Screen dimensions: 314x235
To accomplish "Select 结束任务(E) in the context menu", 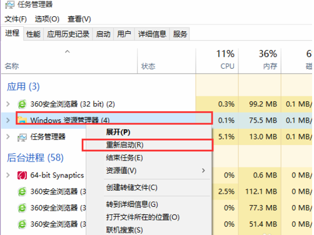I will coord(124,157).
